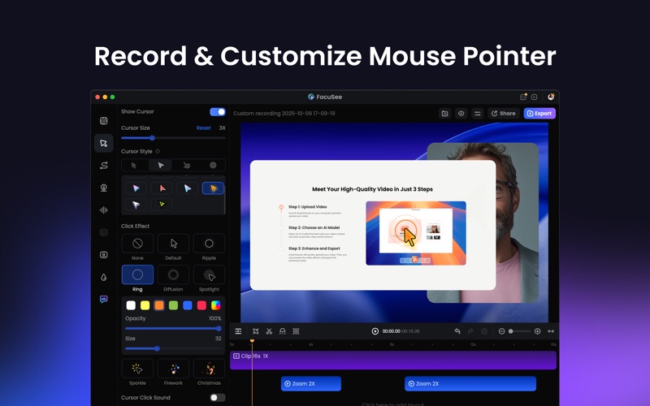
Task: Switch to the hand cursor style tab
Action: [187, 166]
